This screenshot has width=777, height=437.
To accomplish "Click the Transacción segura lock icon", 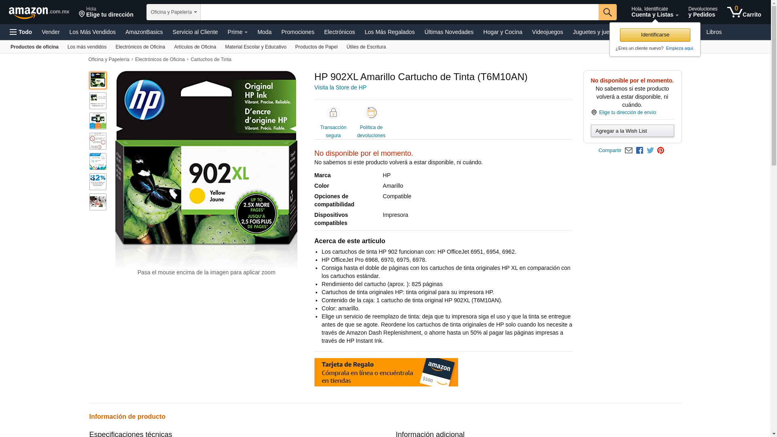I will (333, 113).
